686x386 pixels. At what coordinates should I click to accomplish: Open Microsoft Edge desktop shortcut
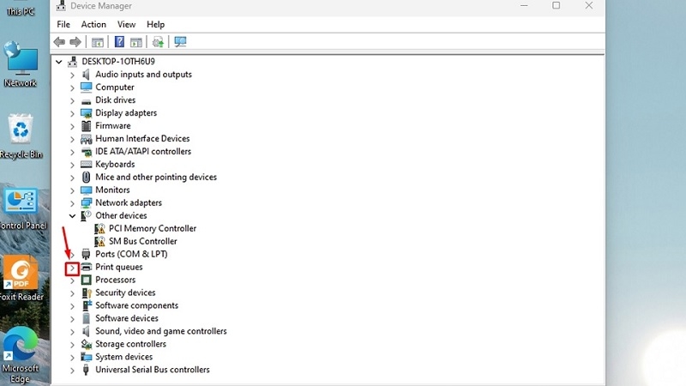tap(20, 354)
